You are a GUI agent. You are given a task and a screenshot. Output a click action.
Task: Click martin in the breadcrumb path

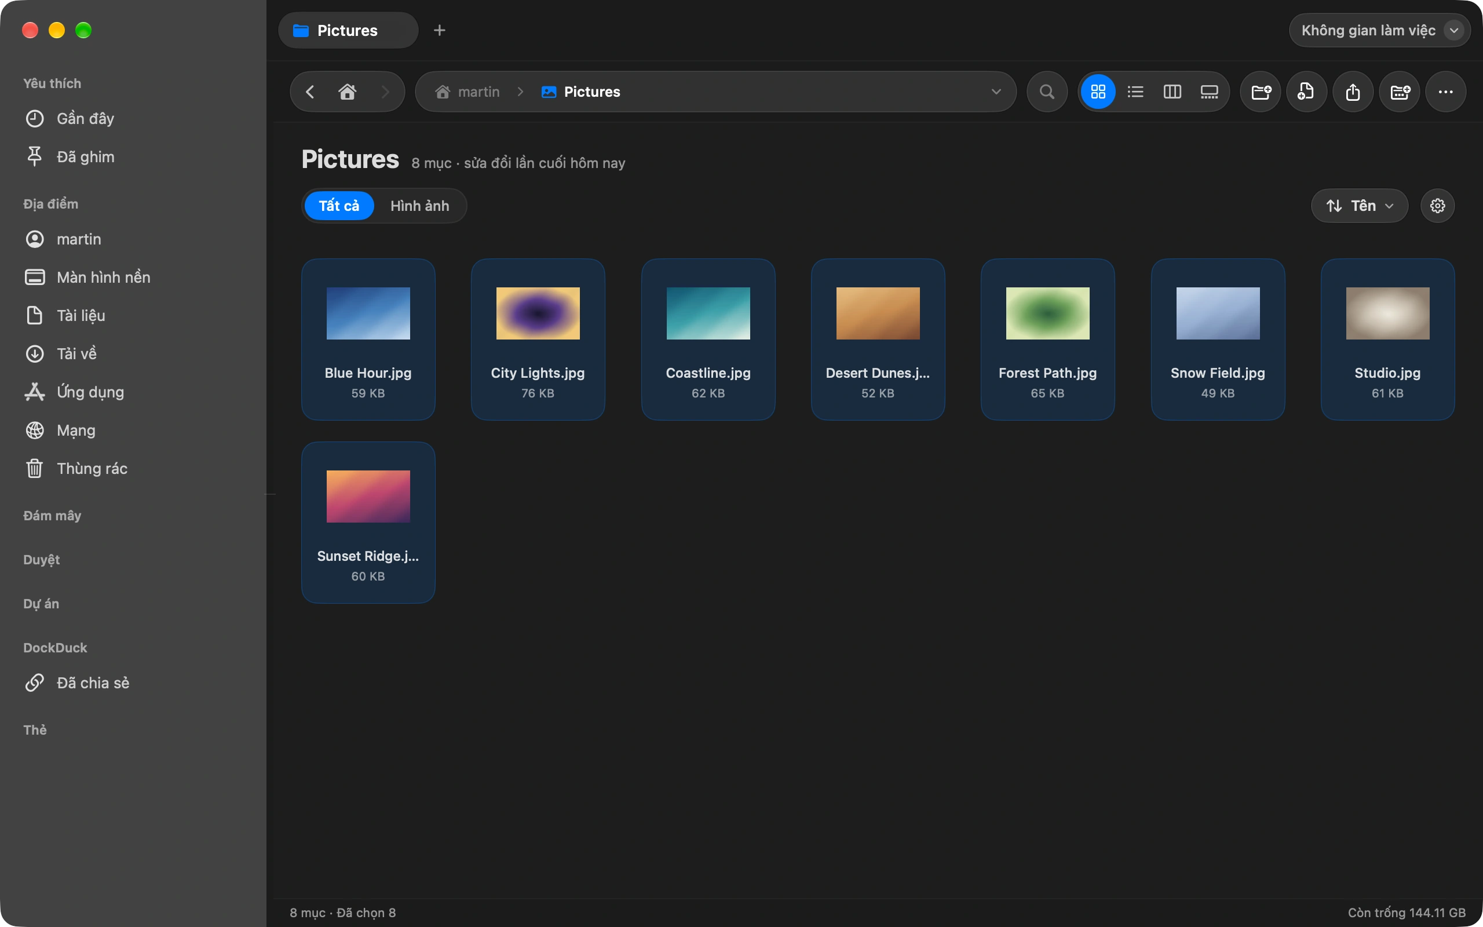(478, 92)
